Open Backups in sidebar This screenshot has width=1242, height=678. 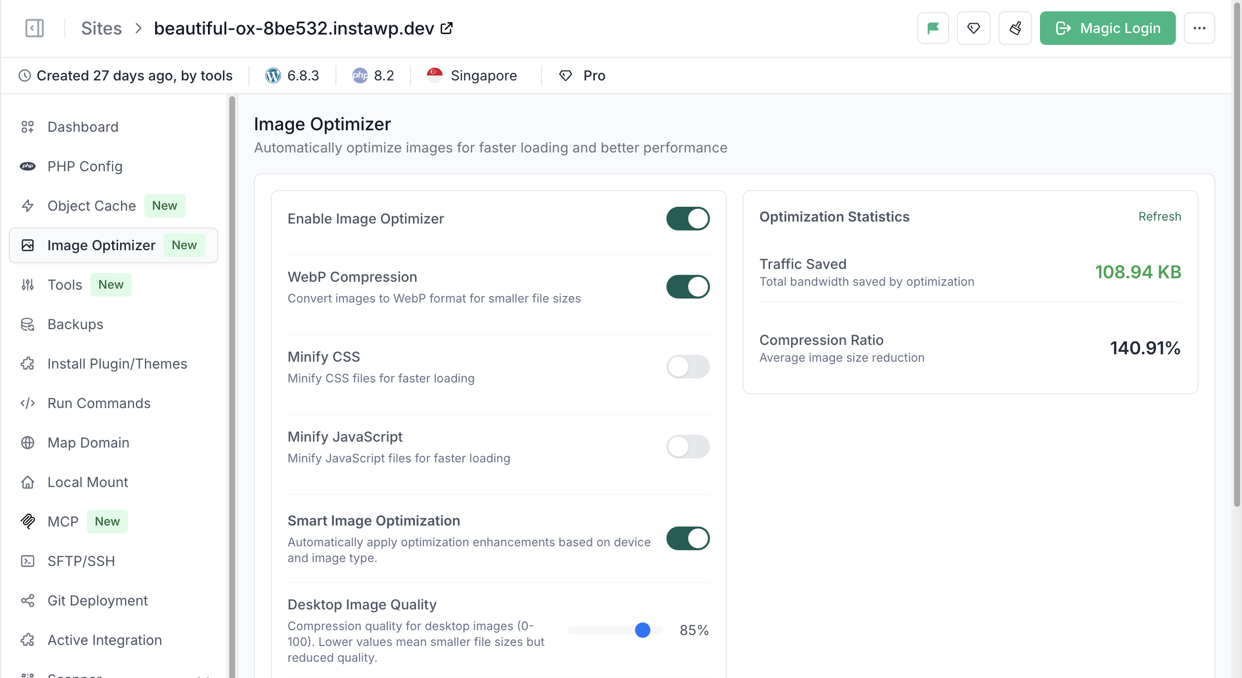pos(75,324)
